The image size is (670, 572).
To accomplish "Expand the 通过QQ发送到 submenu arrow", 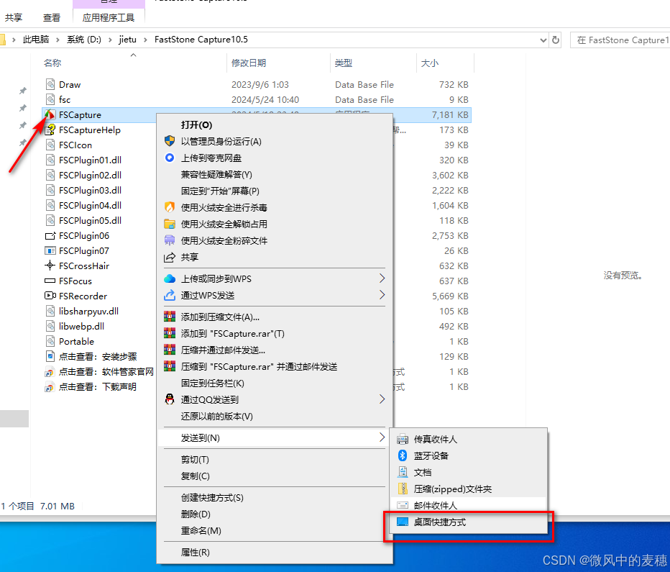I will tap(382, 399).
